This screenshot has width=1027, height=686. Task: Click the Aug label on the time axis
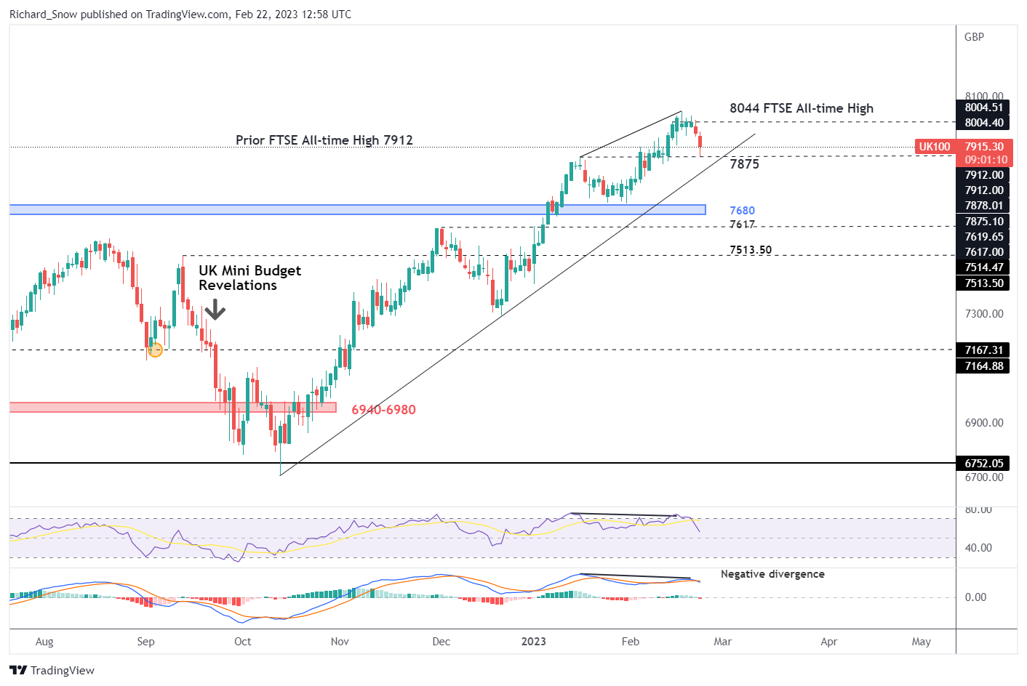[44, 642]
